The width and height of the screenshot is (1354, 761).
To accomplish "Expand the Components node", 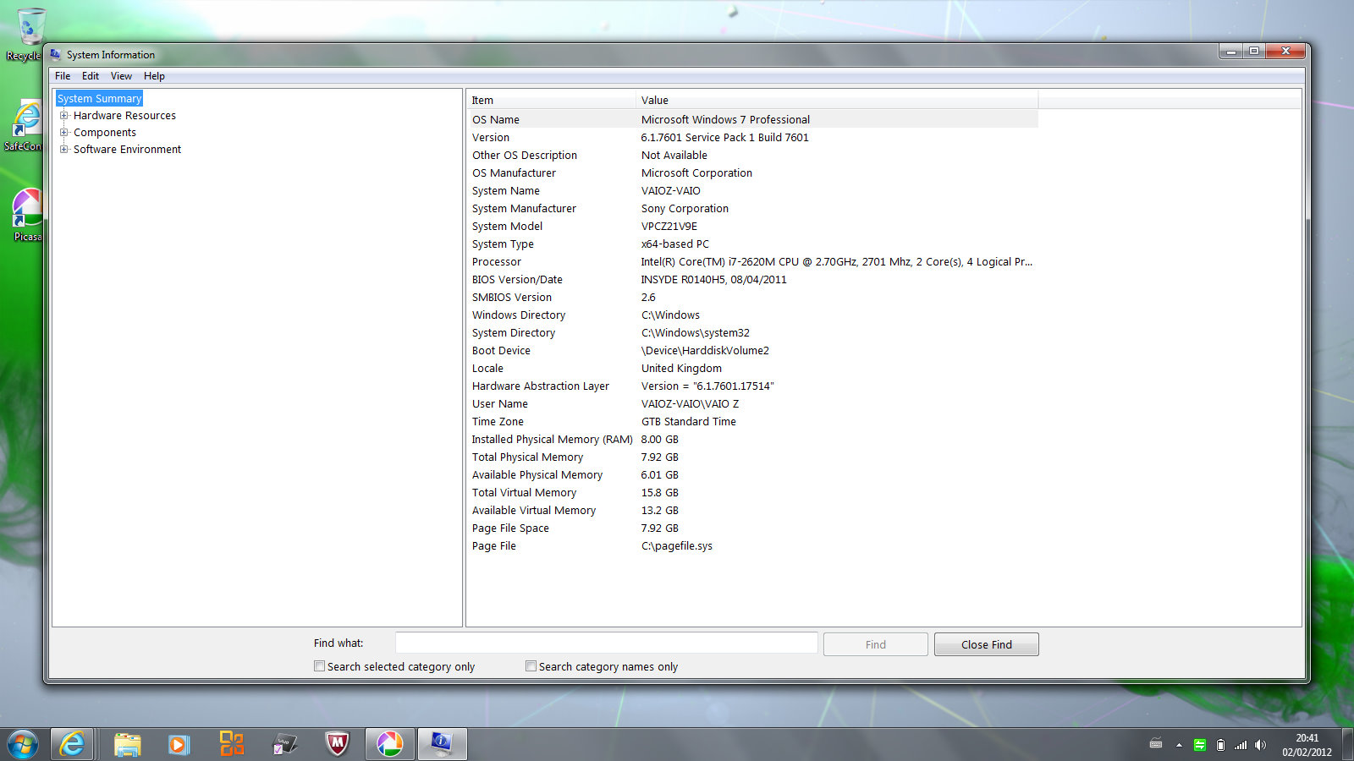I will 63,133.
